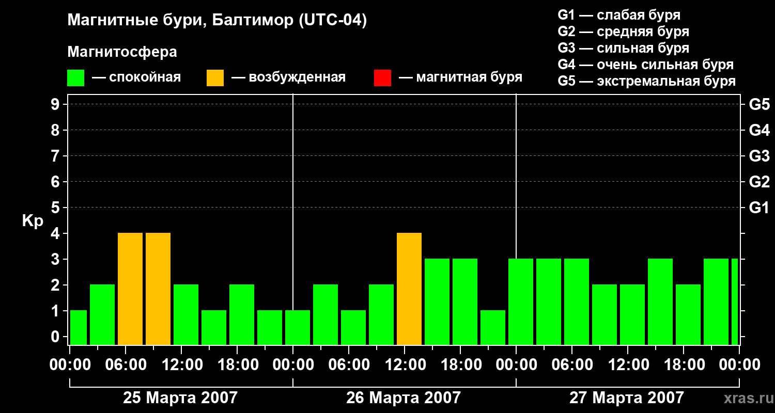Click the date label '26 Марта 2007'
This screenshot has height=413, width=775.
pyautogui.click(x=404, y=398)
